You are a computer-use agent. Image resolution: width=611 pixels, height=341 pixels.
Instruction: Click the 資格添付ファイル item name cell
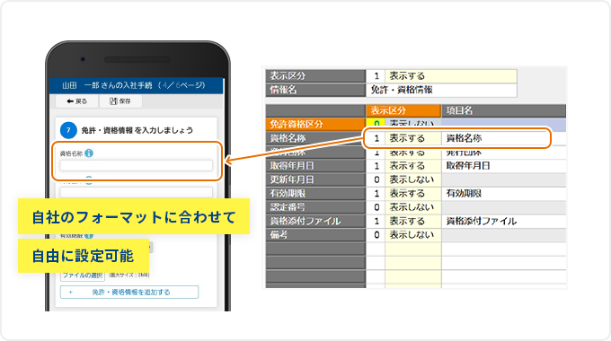pos(503,221)
